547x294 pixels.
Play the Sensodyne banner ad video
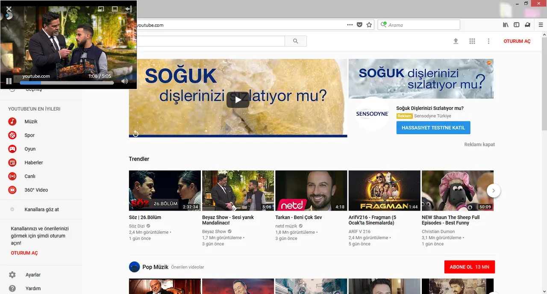coord(238,100)
